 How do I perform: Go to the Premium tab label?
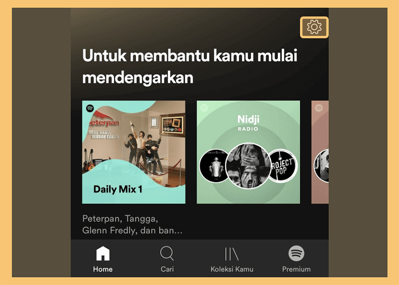[x=297, y=269]
